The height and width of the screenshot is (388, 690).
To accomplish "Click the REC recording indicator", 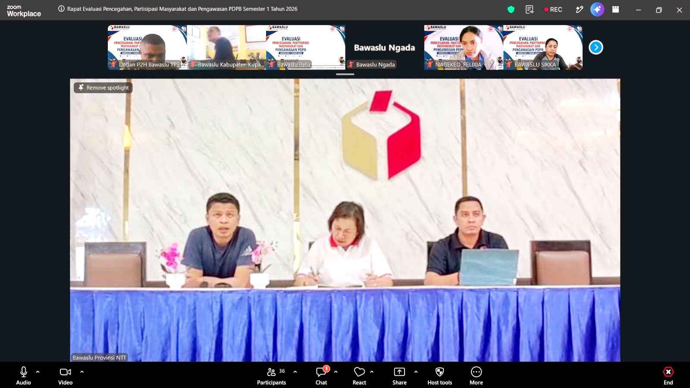I will point(553,9).
